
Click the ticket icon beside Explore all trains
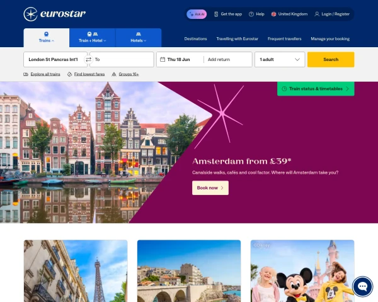tap(26, 74)
